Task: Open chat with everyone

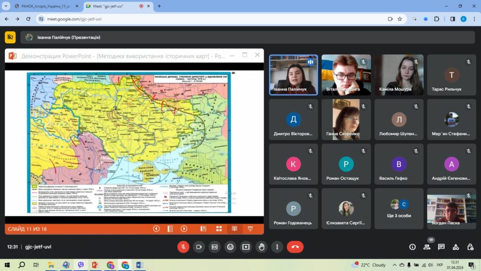Action: 441,247
